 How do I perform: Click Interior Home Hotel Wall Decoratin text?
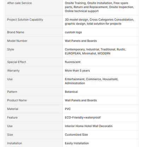click(x=89, y=126)
